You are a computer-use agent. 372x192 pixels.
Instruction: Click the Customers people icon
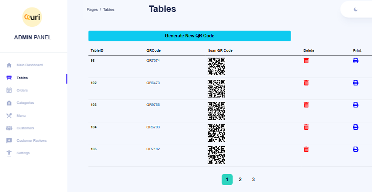tap(9, 128)
